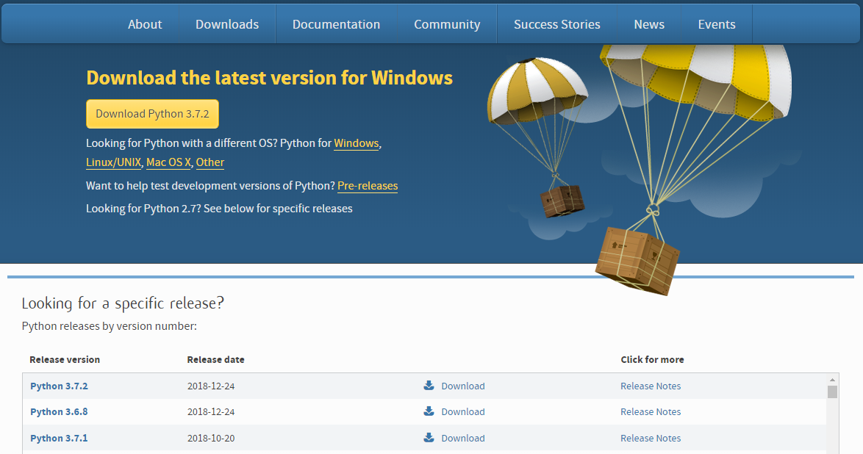Click the Other OS link
The height and width of the screenshot is (454, 863).
[x=210, y=162]
